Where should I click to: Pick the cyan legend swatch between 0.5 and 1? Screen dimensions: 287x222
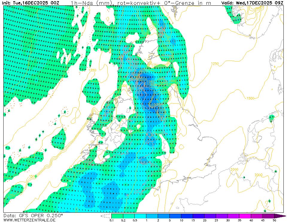(140, 216)
